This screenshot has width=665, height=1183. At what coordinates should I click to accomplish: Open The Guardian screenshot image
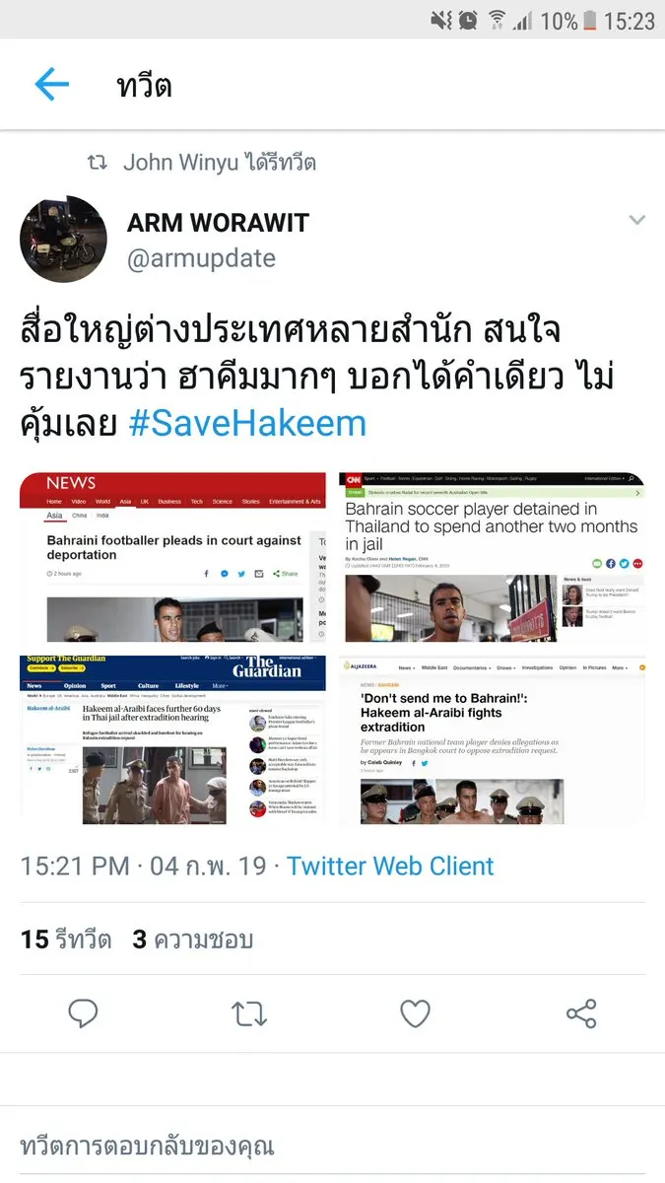pos(173,739)
